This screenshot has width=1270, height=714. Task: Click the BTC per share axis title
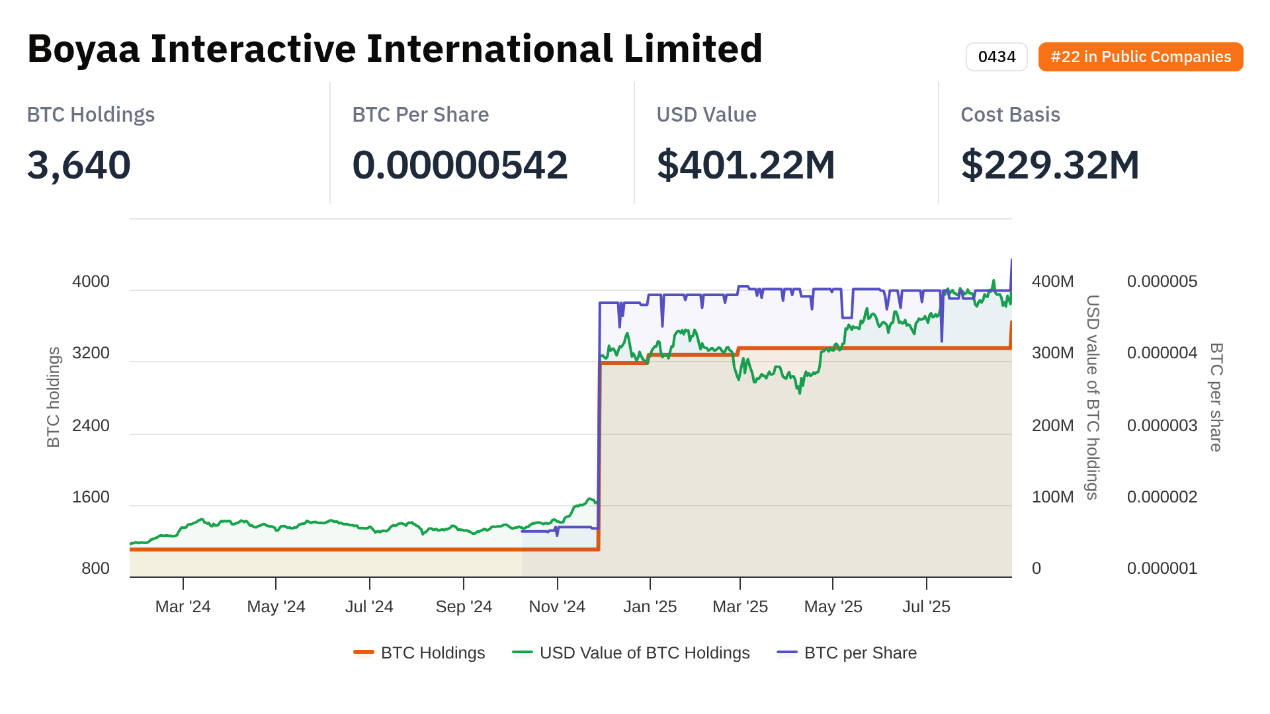click(1216, 397)
